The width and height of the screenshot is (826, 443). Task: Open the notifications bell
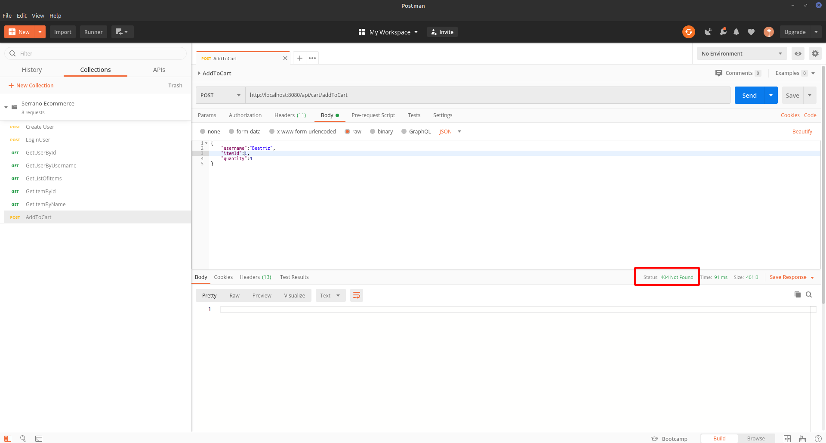[737, 32]
